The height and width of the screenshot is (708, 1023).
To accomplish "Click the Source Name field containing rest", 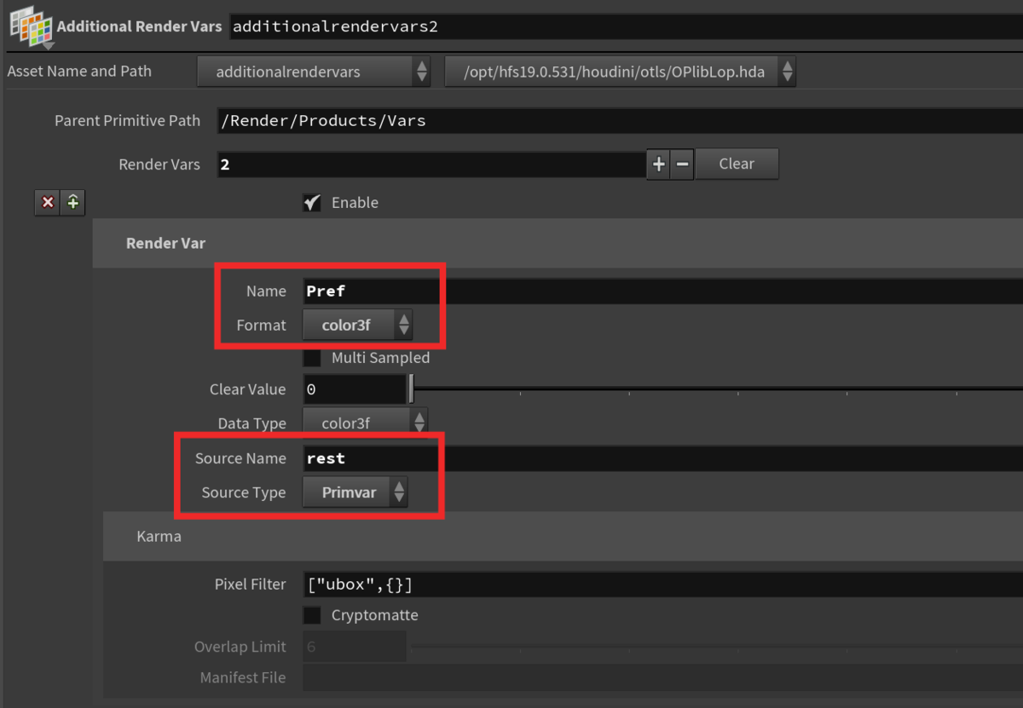I will tap(663, 458).
